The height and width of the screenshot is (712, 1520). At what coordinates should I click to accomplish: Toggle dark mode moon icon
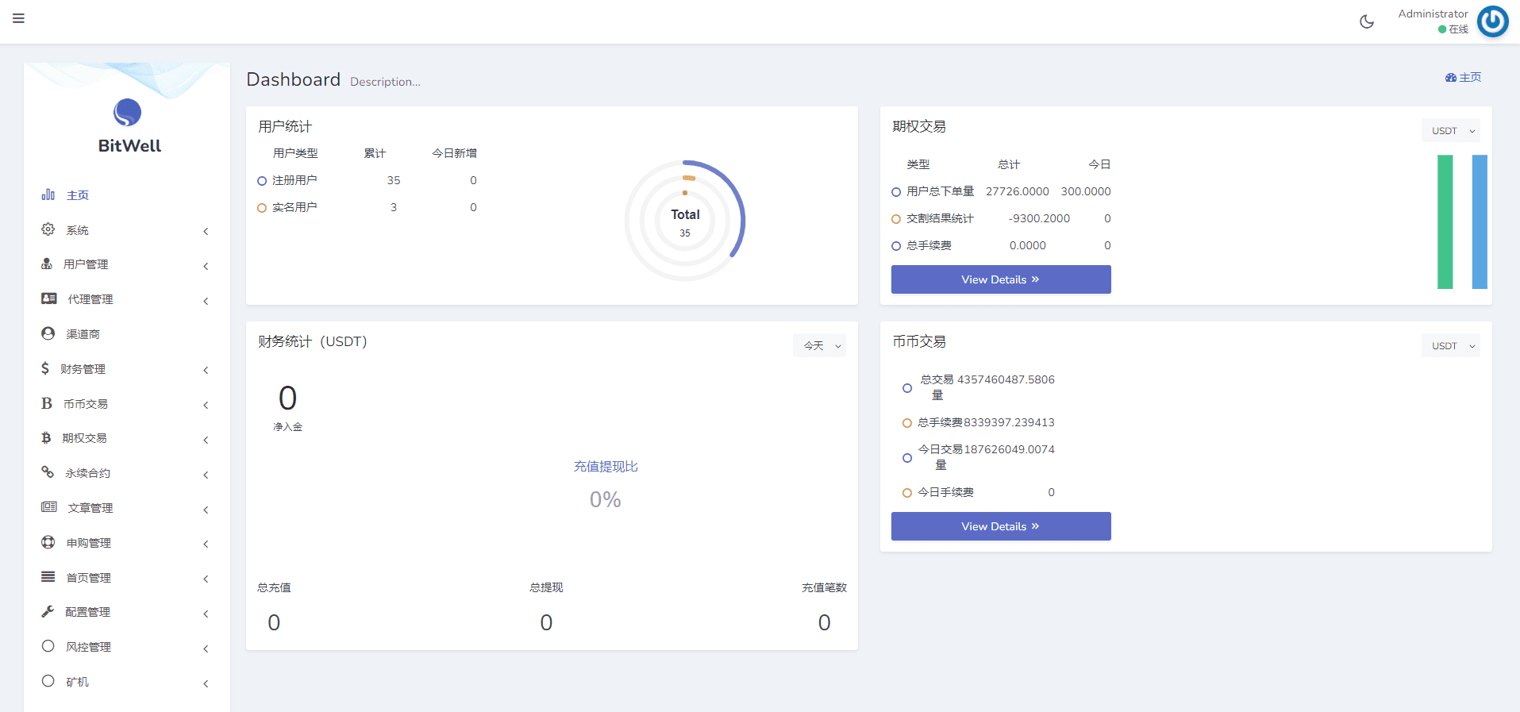(1366, 21)
